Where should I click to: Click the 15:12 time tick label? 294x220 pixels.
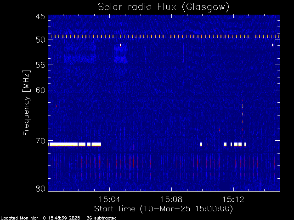(x=233, y=199)
